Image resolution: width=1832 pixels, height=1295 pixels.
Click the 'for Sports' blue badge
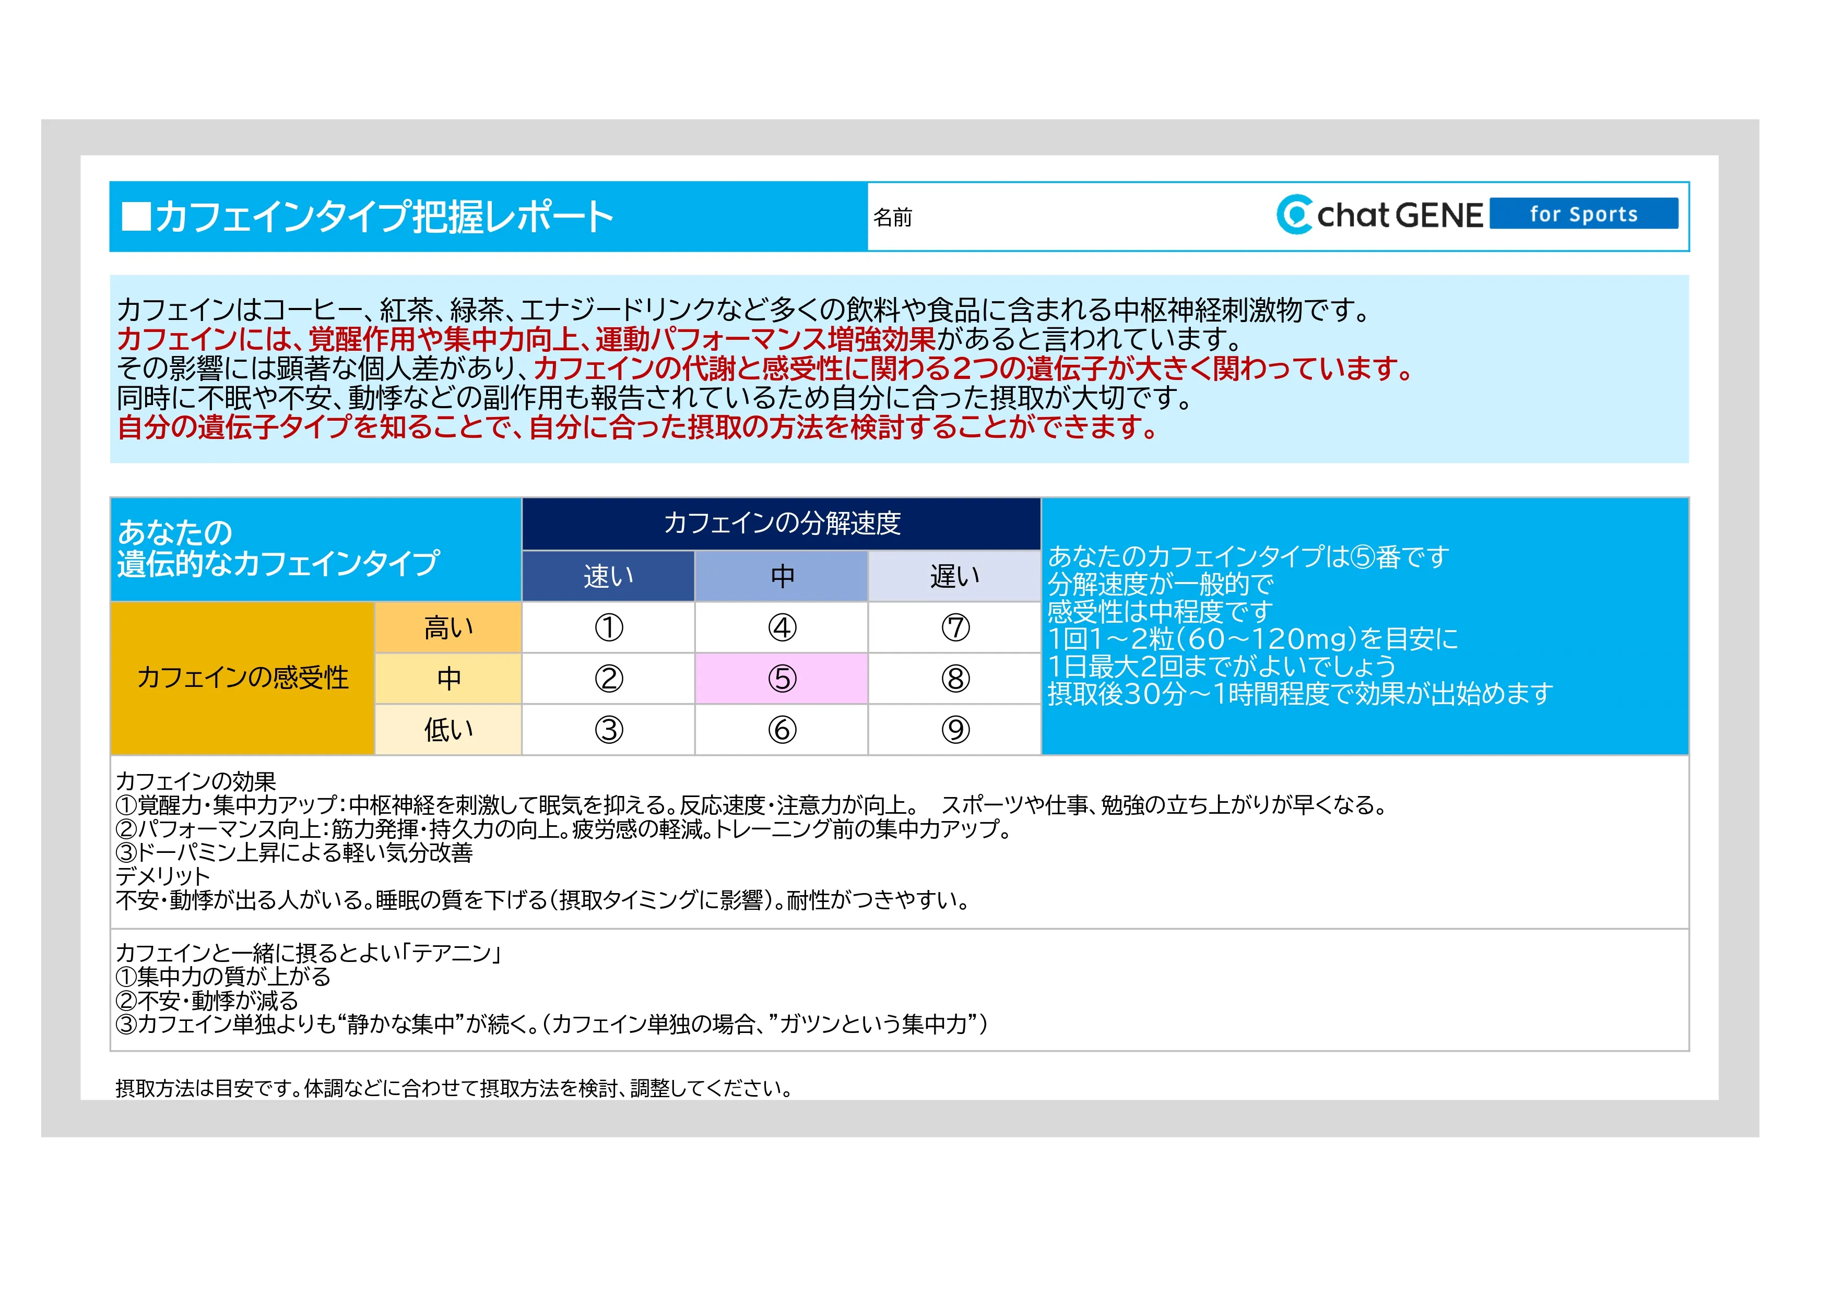1584,214
